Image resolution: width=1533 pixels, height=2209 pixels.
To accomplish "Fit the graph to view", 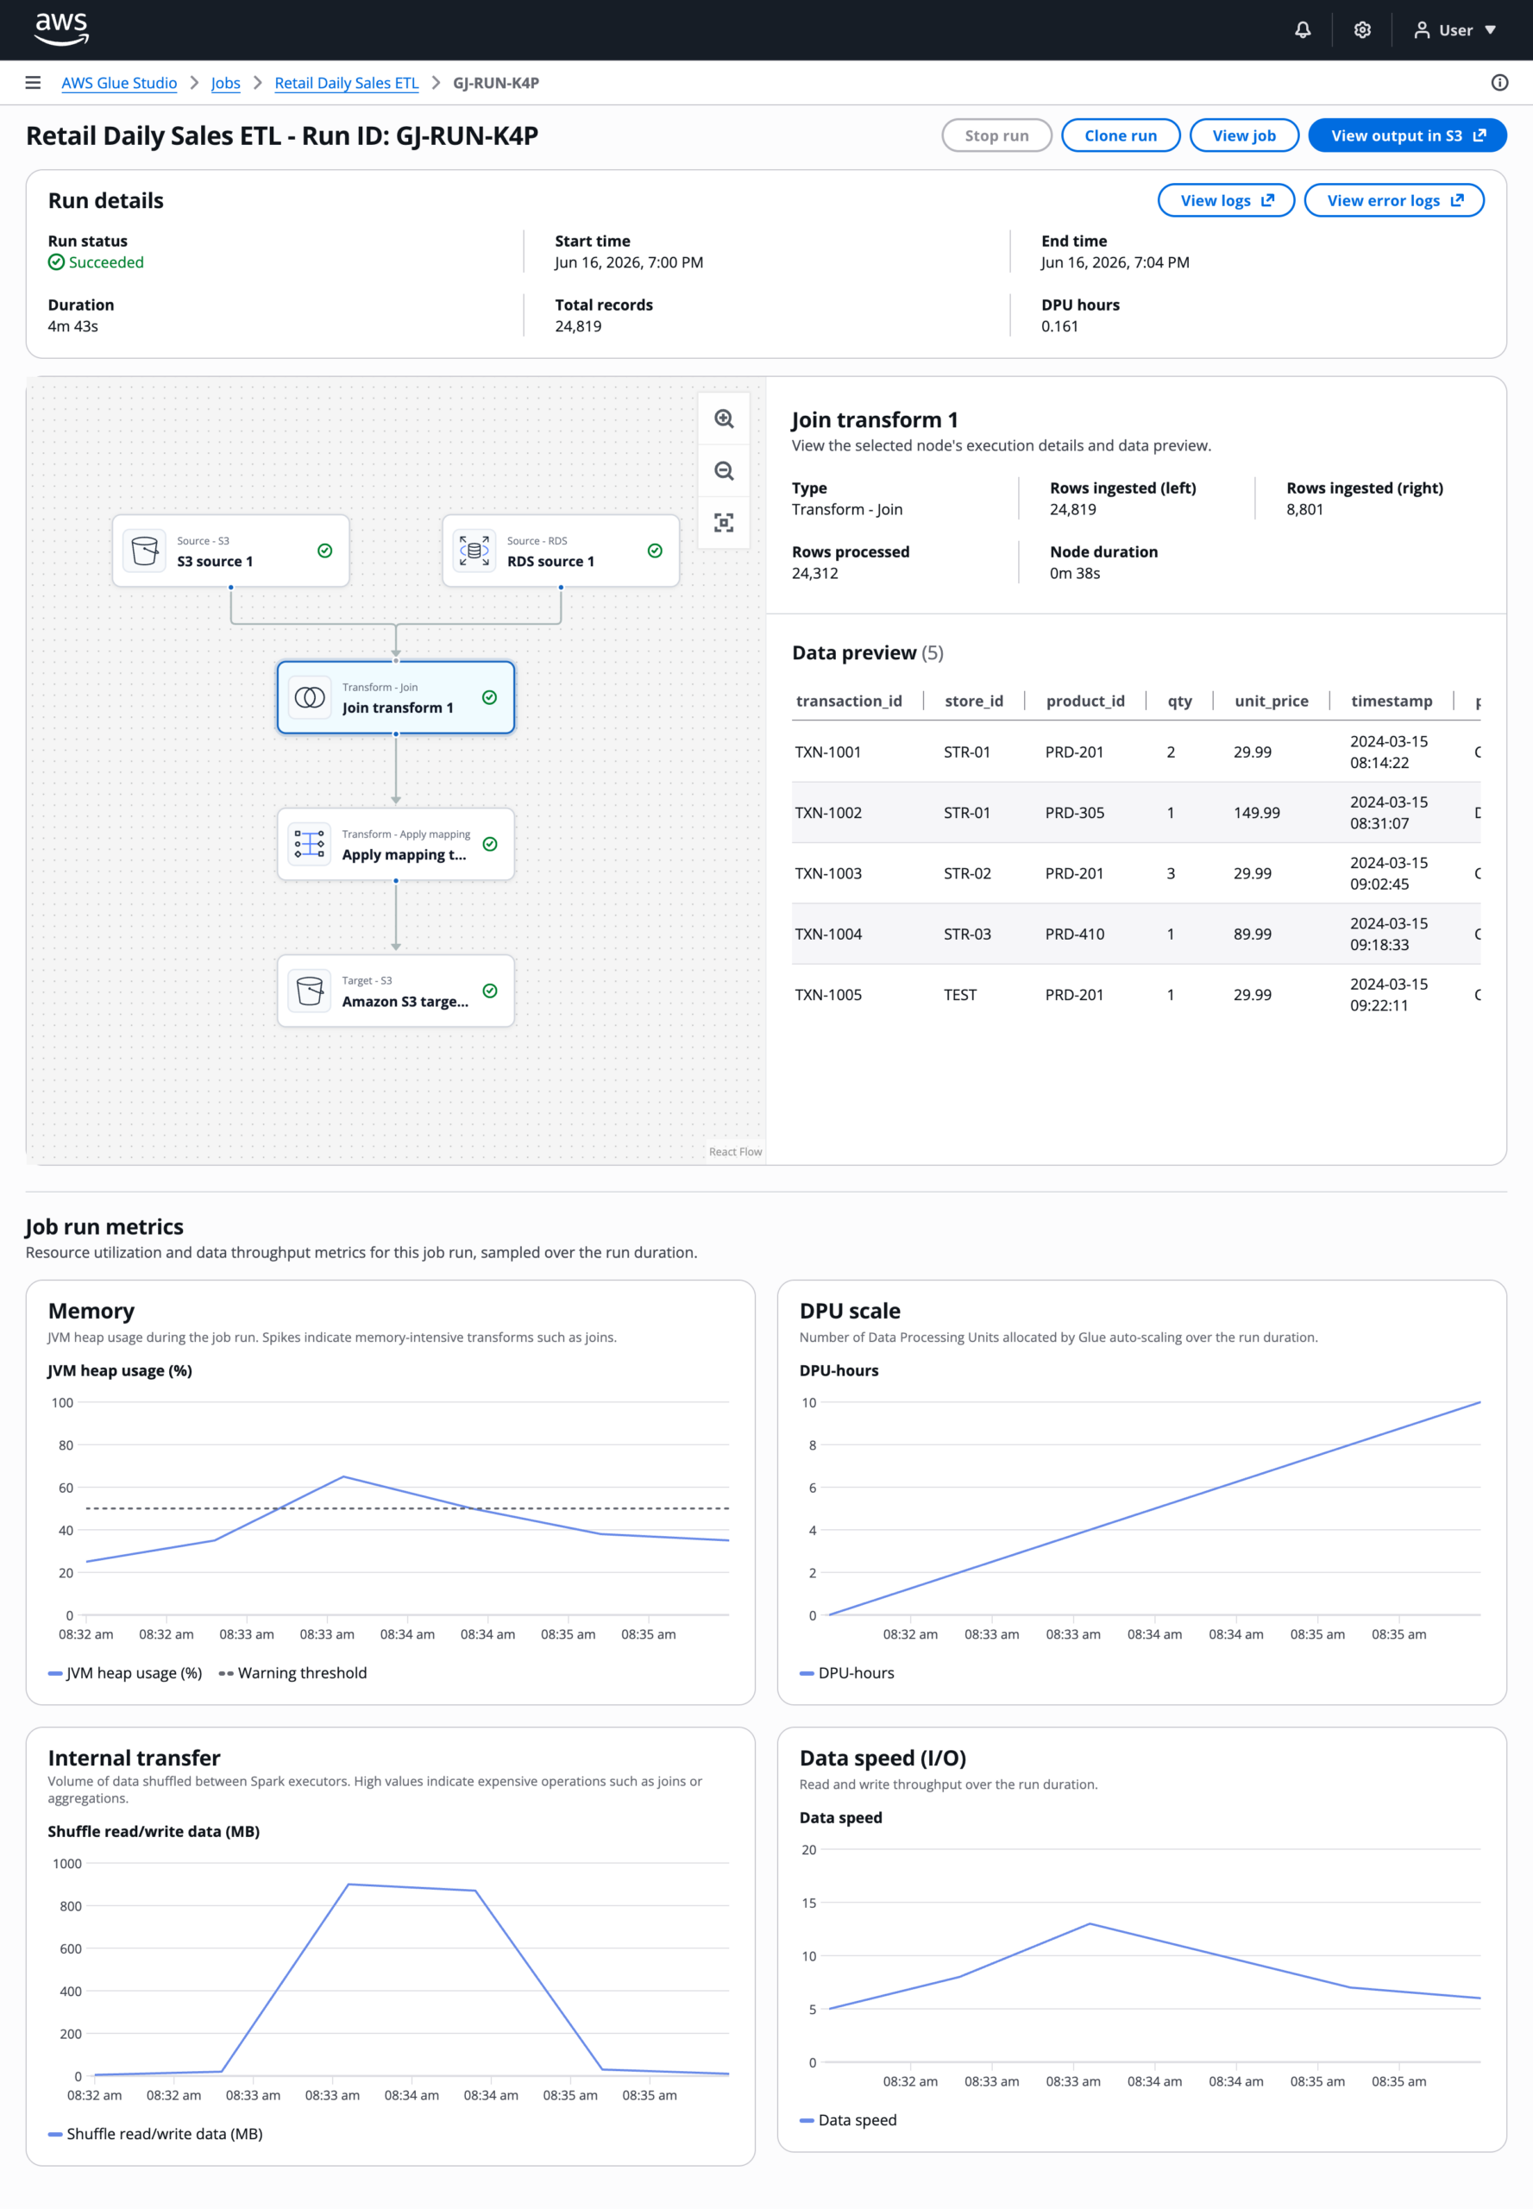I will [x=723, y=523].
